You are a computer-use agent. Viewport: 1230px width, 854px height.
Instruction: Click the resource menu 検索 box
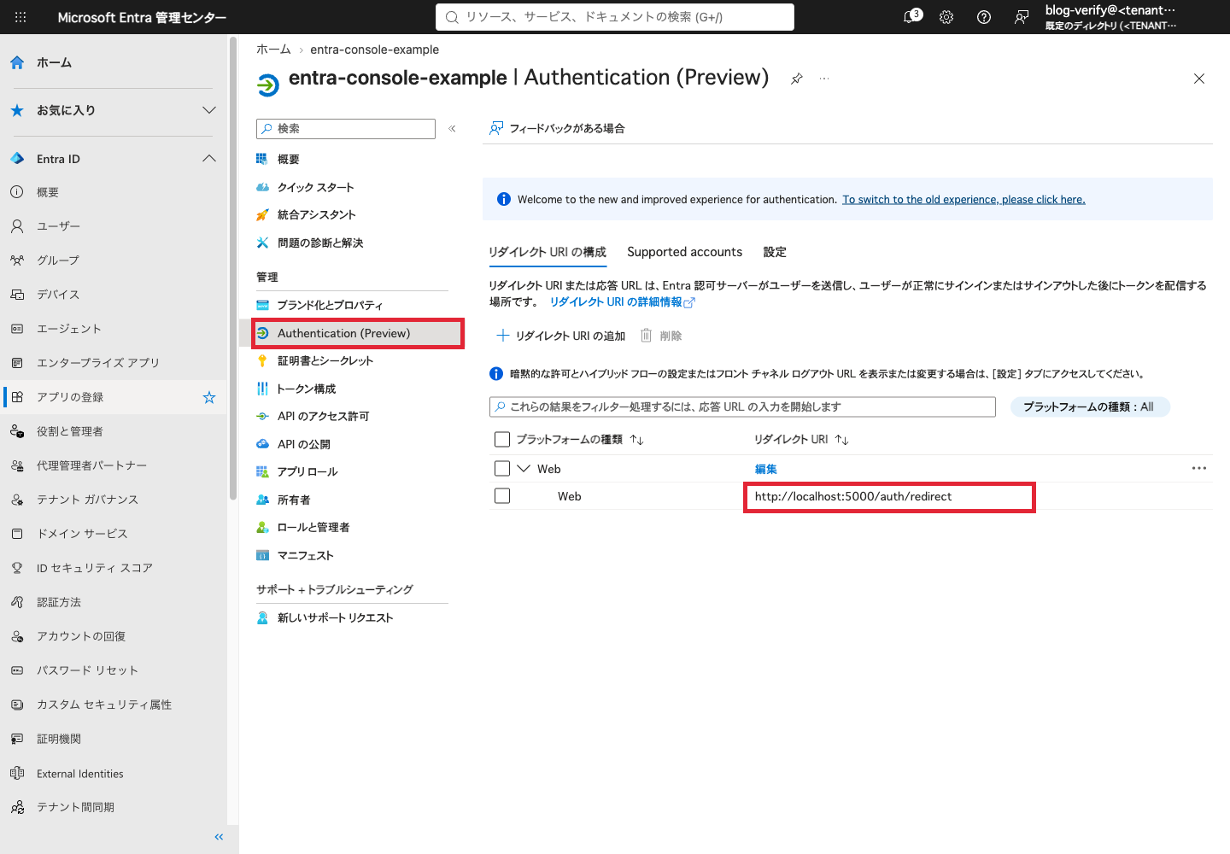point(346,128)
